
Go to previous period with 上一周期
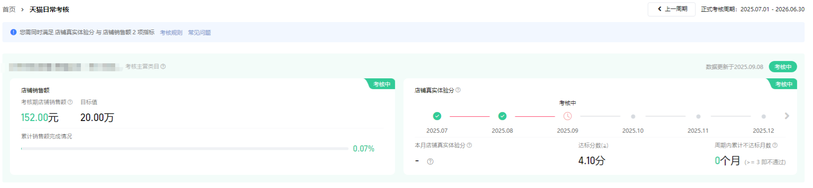pyautogui.click(x=671, y=9)
